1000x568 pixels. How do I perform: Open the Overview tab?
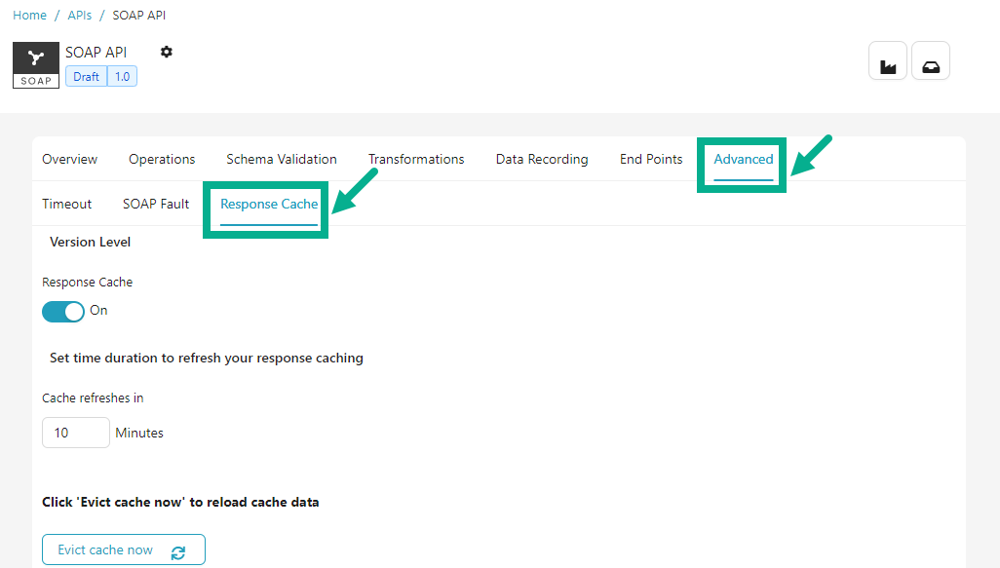tap(70, 159)
